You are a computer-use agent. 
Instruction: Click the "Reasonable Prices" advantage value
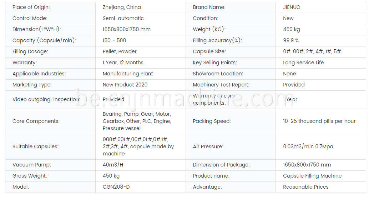[x=305, y=187]
